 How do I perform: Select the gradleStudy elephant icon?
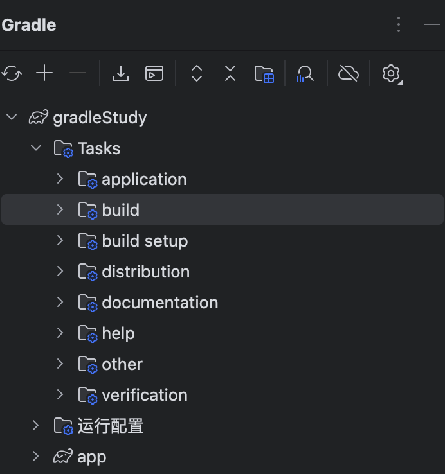39,117
